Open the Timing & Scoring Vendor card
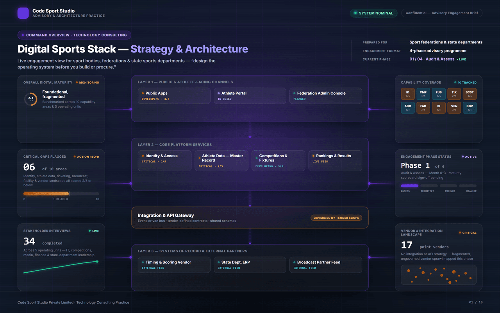This screenshot has height=313, width=500. tap(174, 265)
